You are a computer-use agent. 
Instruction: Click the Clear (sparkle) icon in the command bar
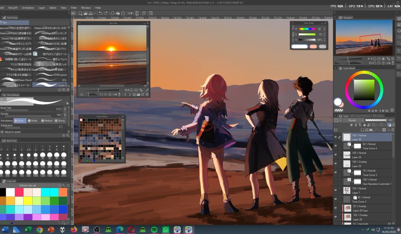pos(113,13)
